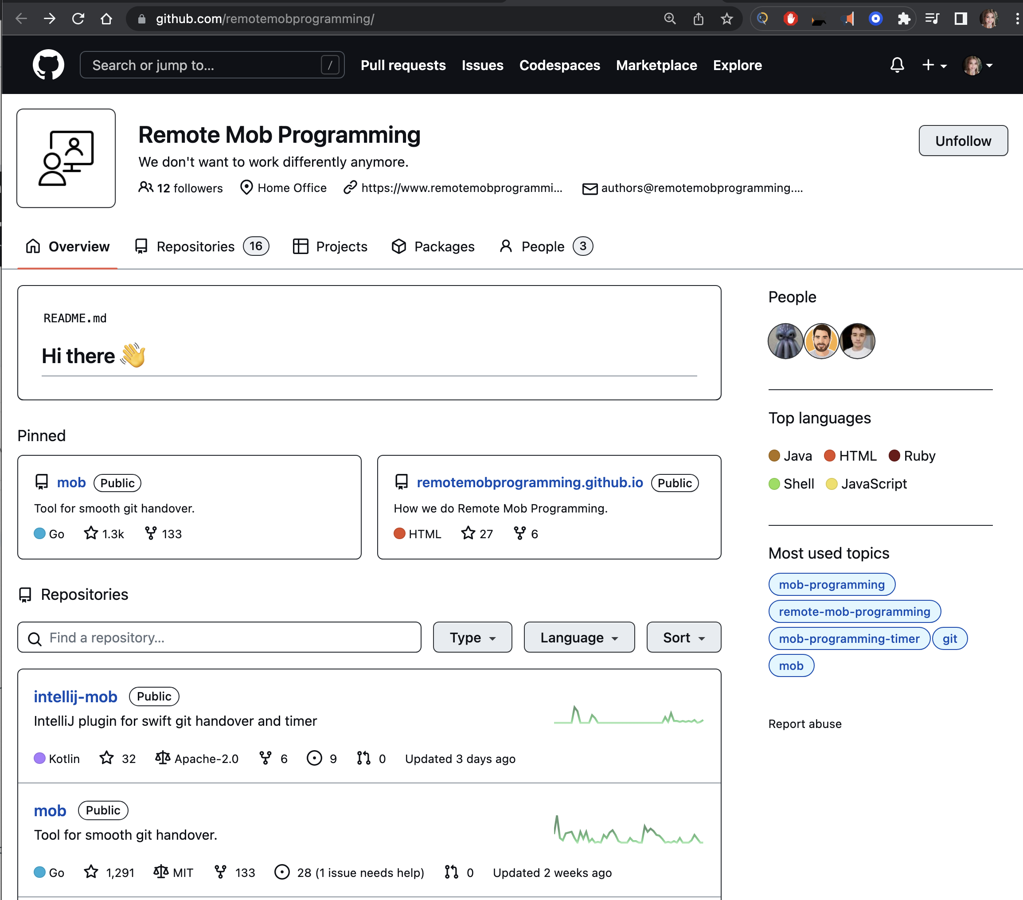This screenshot has width=1023, height=900.
Task: Bookmark page with the star icon
Action: click(x=726, y=19)
